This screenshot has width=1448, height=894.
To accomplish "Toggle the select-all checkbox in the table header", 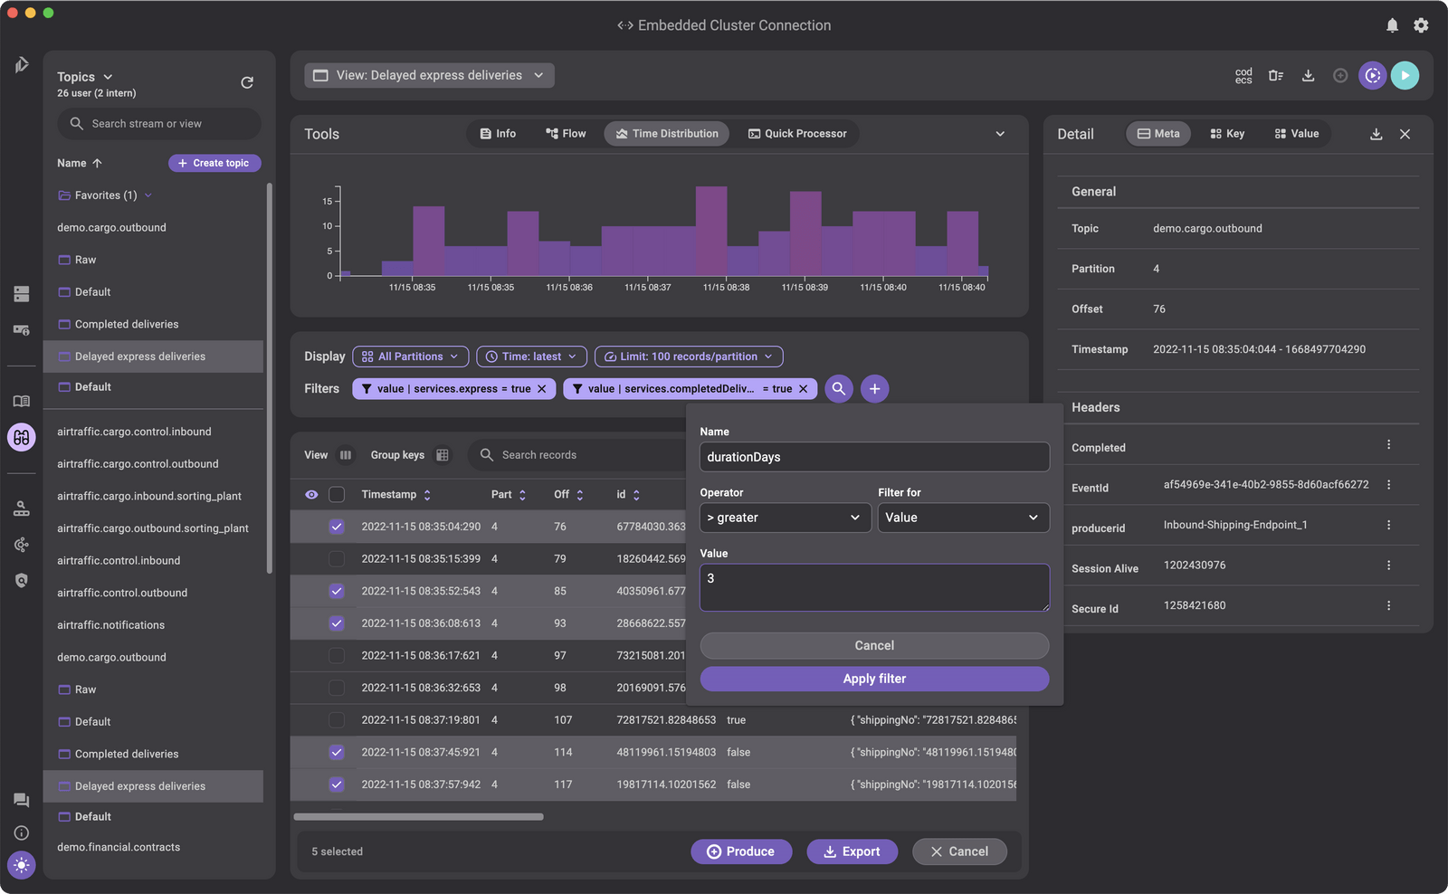I will pos(336,494).
